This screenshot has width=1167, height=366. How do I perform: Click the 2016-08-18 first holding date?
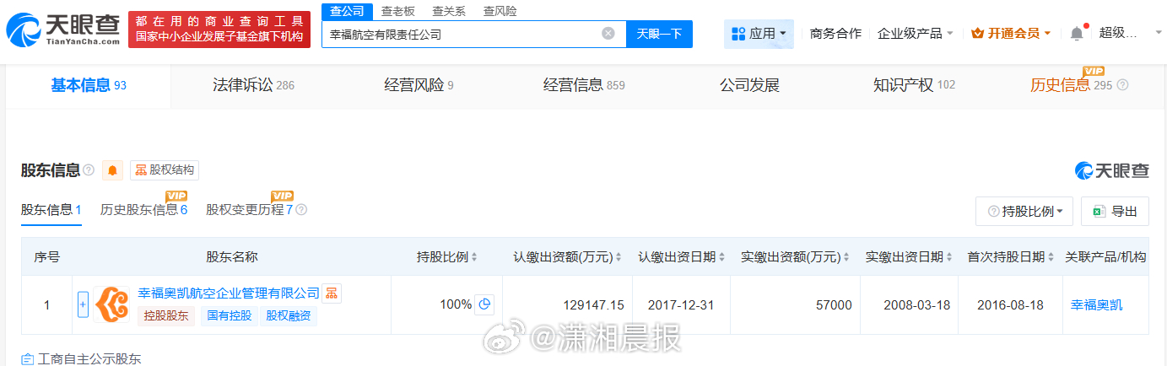click(x=1011, y=304)
